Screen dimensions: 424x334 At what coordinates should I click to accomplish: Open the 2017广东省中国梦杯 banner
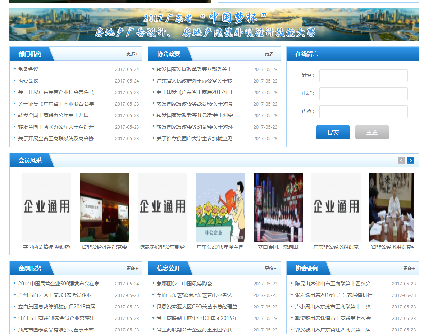[x=214, y=25]
